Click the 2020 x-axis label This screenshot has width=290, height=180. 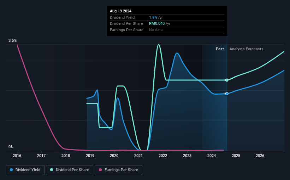click(114, 156)
